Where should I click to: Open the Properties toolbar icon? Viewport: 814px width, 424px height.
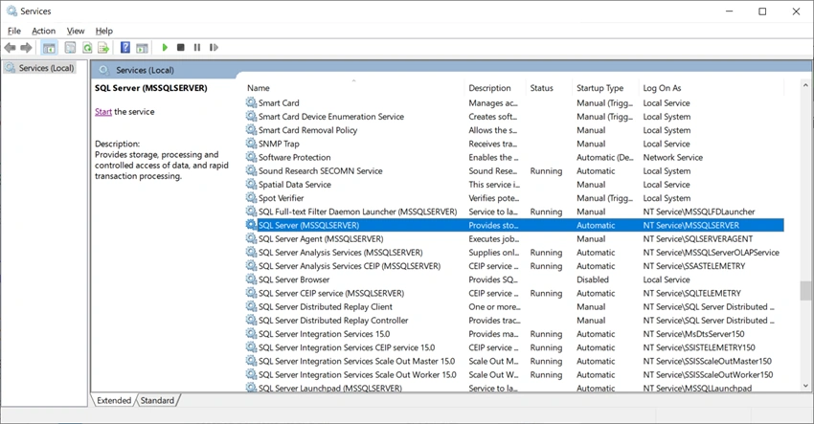(70, 48)
